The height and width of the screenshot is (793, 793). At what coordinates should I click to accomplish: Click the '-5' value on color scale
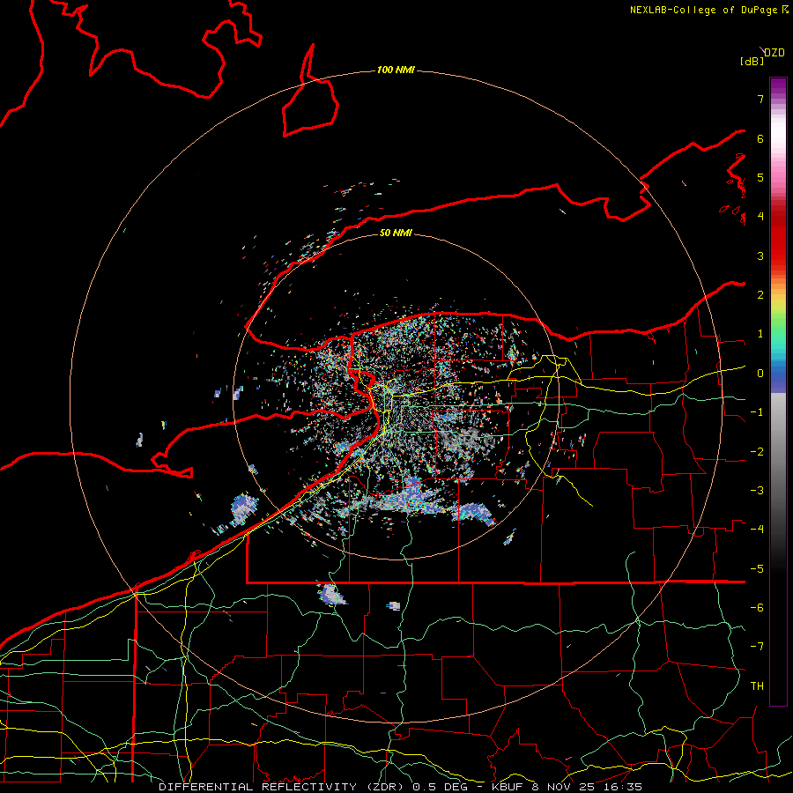tap(757, 569)
